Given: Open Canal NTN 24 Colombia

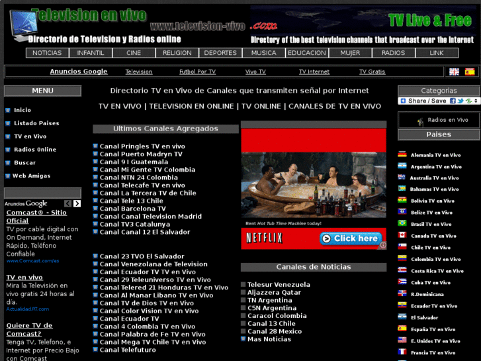Looking at the screenshot, I should coord(139,178).
